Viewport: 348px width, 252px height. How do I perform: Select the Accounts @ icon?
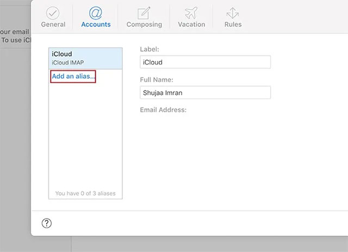[x=96, y=13]
